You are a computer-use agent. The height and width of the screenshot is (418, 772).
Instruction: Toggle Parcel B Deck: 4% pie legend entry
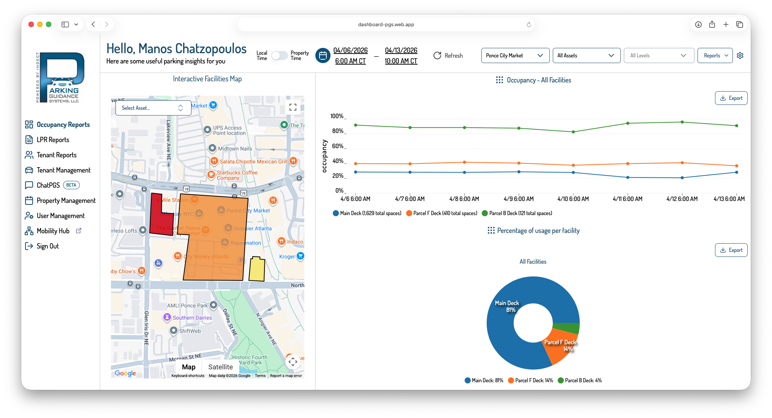coord(580,380)
